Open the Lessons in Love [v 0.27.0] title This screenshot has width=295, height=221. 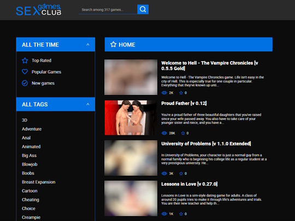pyautogui.click(x=189, y=184)
